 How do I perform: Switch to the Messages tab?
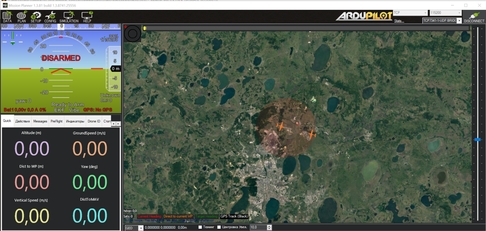(x=40, y=121)
